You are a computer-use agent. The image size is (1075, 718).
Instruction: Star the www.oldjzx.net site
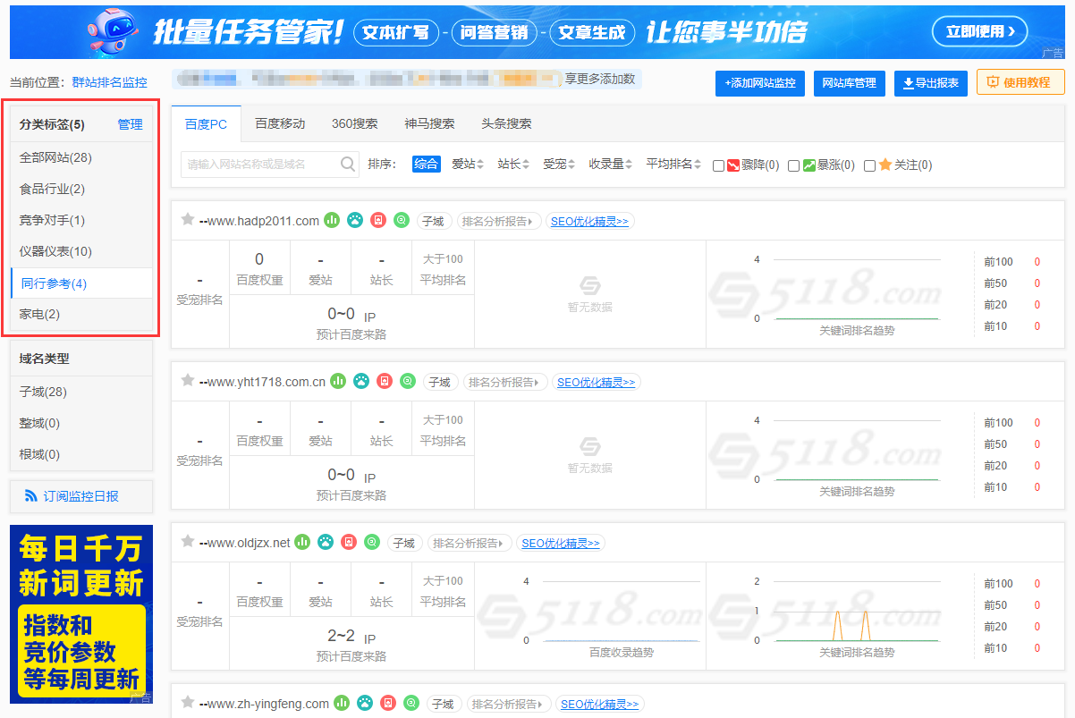[188, 542]
